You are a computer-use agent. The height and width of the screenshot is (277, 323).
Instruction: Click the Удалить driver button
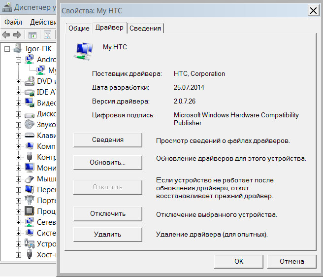[x=107, y=234]
